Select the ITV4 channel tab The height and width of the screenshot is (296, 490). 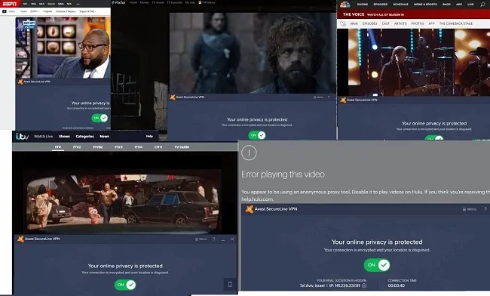(139, 147)
